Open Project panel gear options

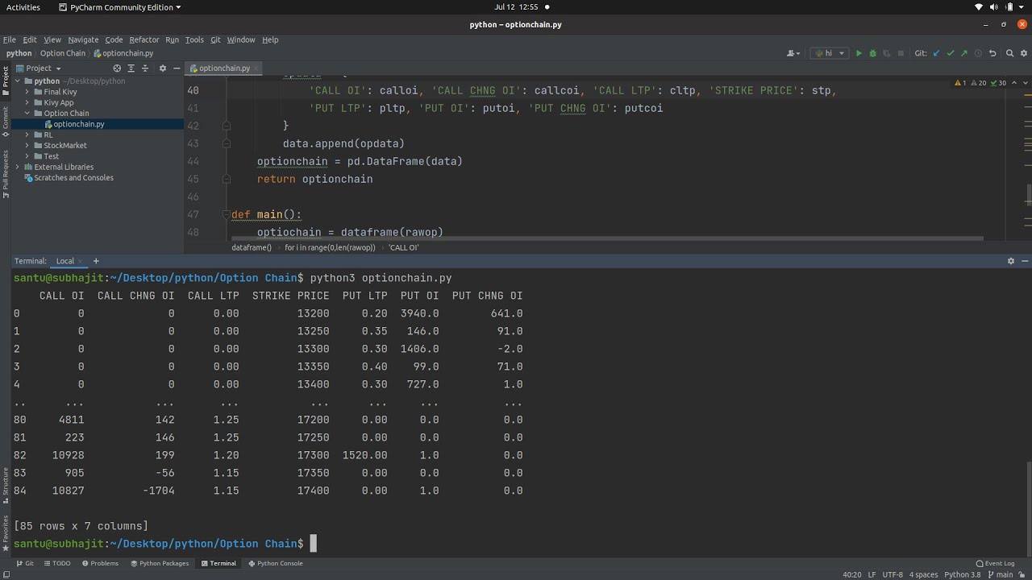pyautogui.click(x=162, y=68)
